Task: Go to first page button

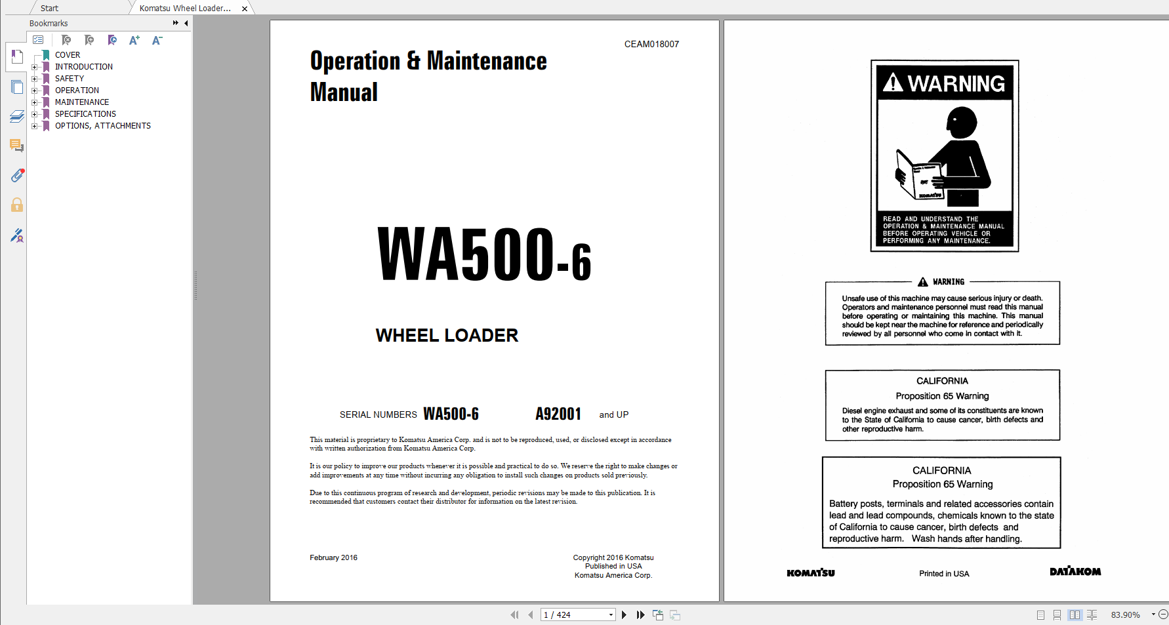Action: click(514, 615)
